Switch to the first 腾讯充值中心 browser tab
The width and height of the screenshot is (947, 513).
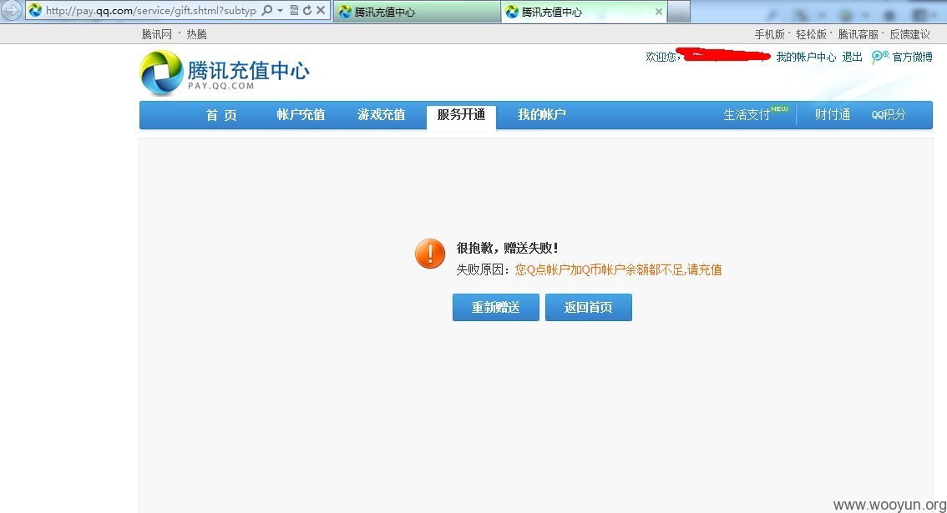coord(417,12)
